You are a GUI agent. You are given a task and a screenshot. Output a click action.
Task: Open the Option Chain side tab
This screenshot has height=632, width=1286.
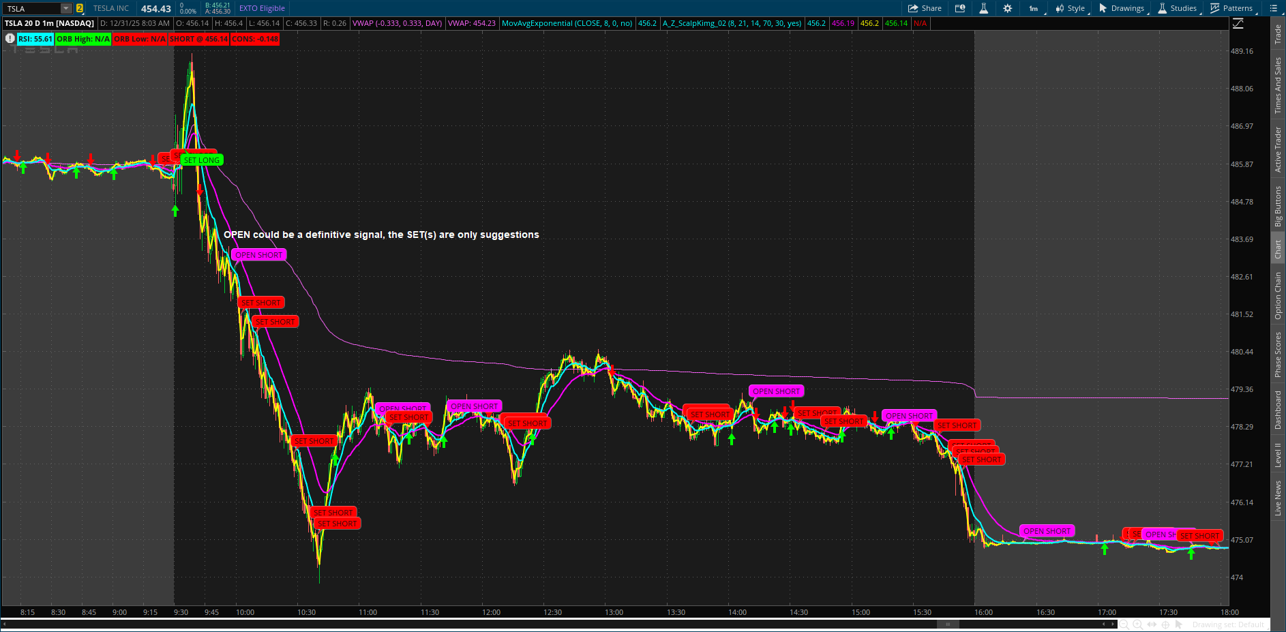point(1278,296)
